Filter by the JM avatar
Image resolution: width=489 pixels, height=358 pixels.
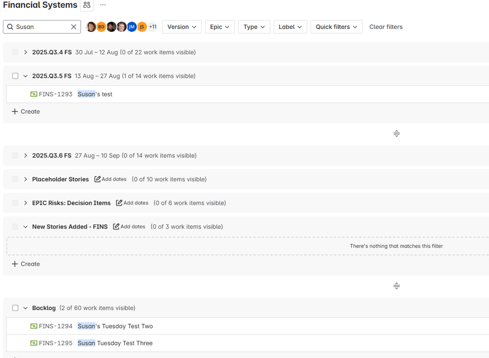point(132,27)
